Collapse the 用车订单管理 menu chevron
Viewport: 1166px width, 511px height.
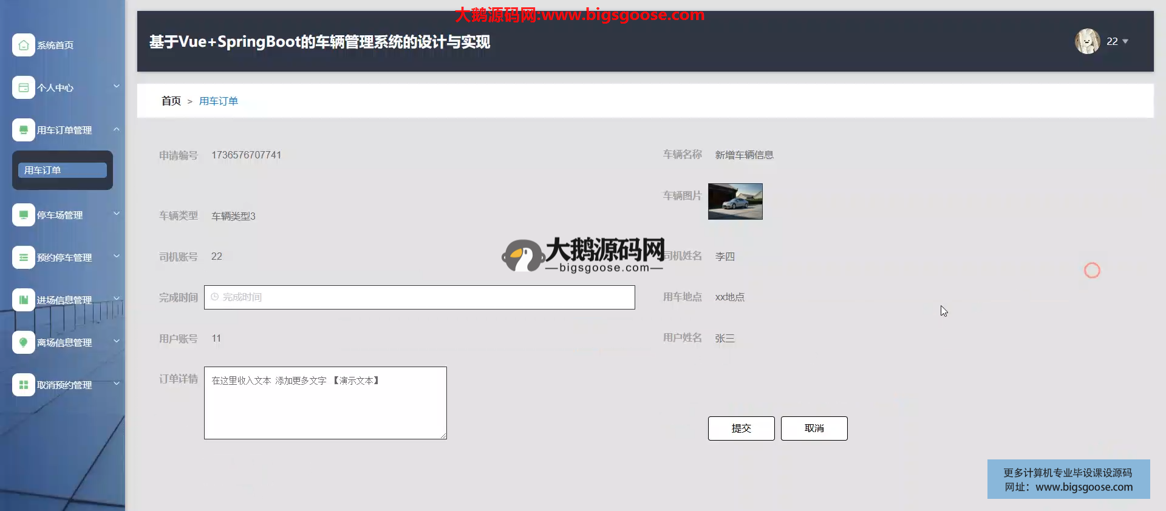tap(116, 129)
